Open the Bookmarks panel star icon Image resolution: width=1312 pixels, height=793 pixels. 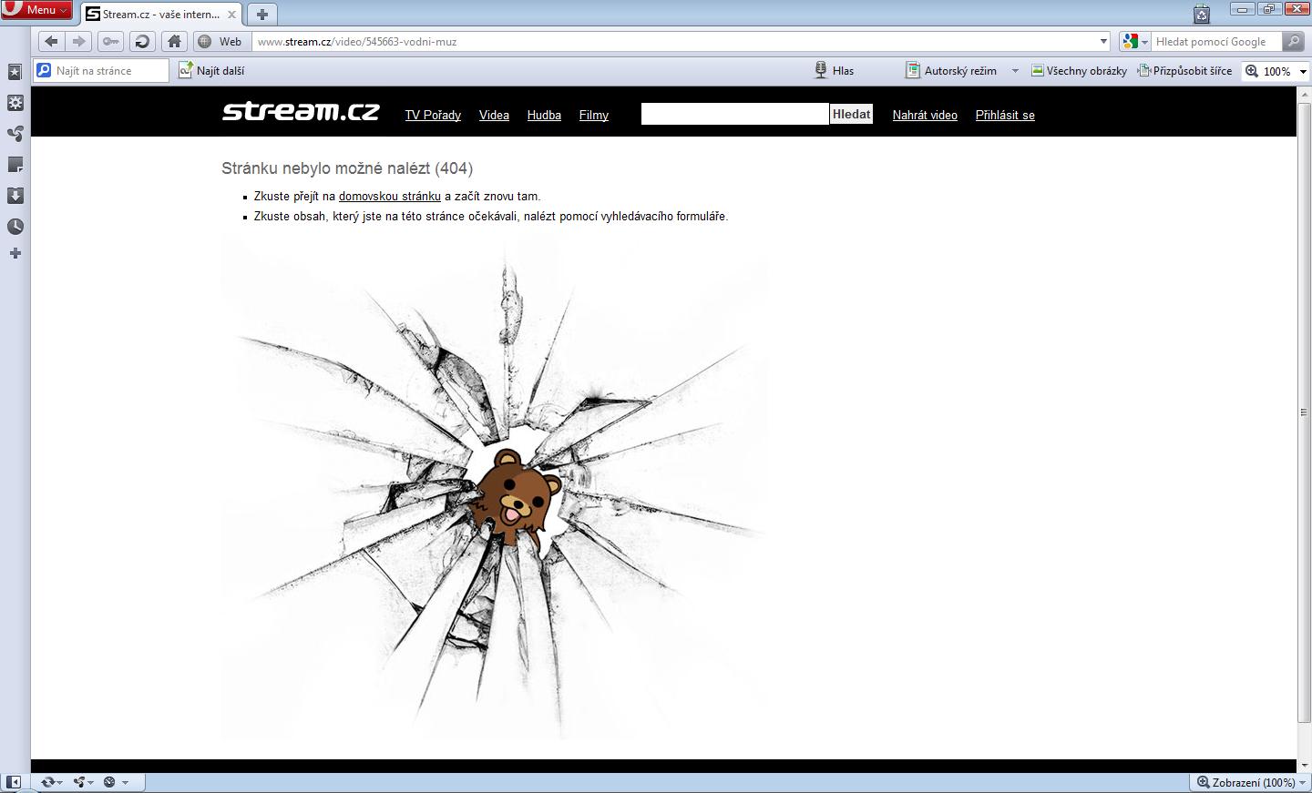[15, 72]
